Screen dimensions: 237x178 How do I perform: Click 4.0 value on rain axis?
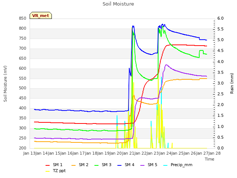tap(220, 62)
